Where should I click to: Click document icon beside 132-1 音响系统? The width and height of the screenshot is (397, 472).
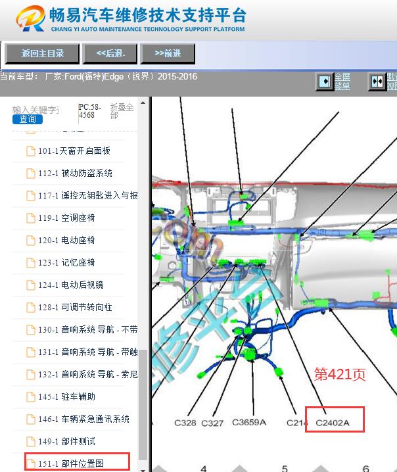[31, 375]
